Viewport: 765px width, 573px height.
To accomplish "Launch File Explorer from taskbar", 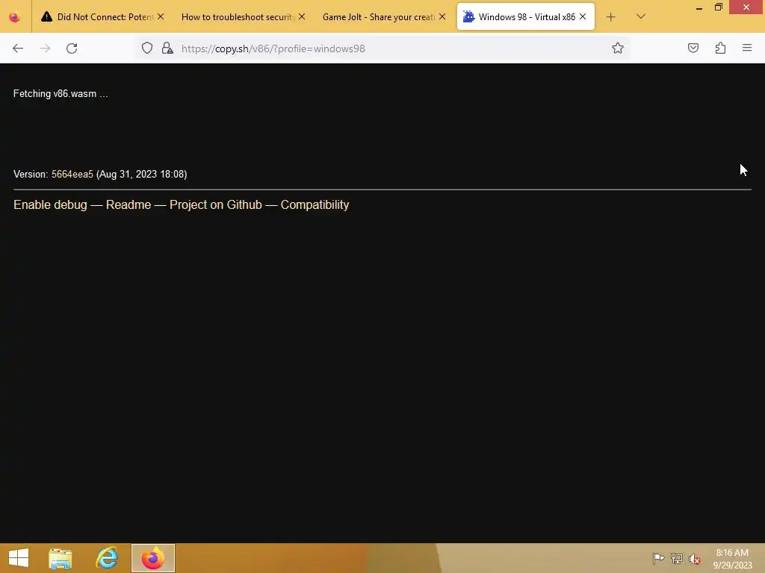I will point(61,558).
